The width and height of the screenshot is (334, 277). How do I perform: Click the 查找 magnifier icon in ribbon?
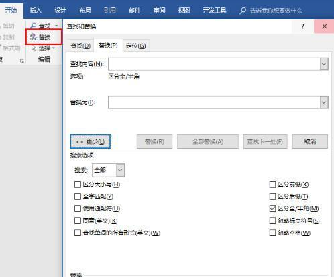click(x=34, y=26)
